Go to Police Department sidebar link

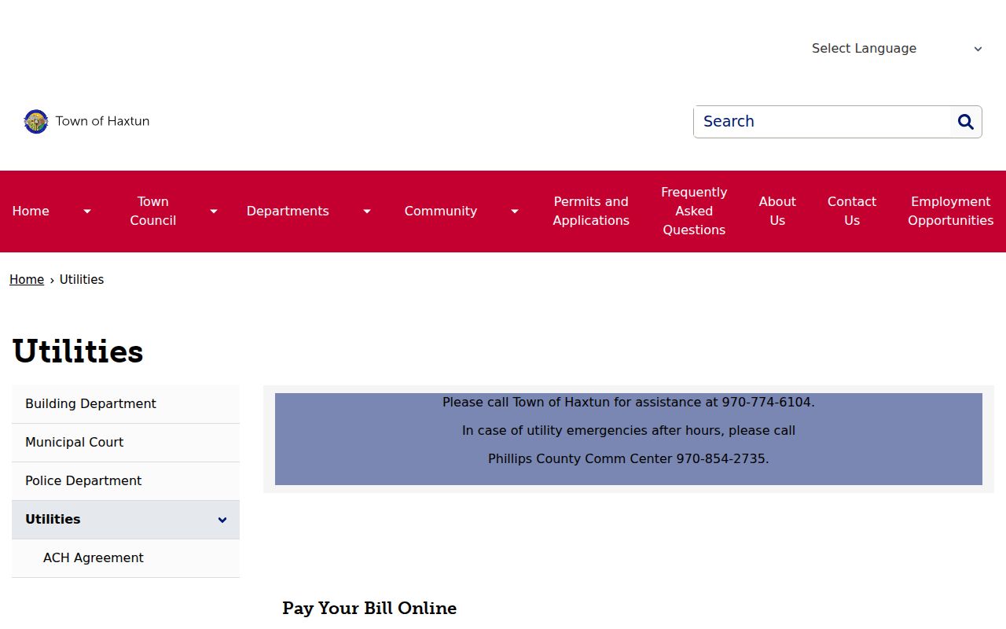coord(126,481)
